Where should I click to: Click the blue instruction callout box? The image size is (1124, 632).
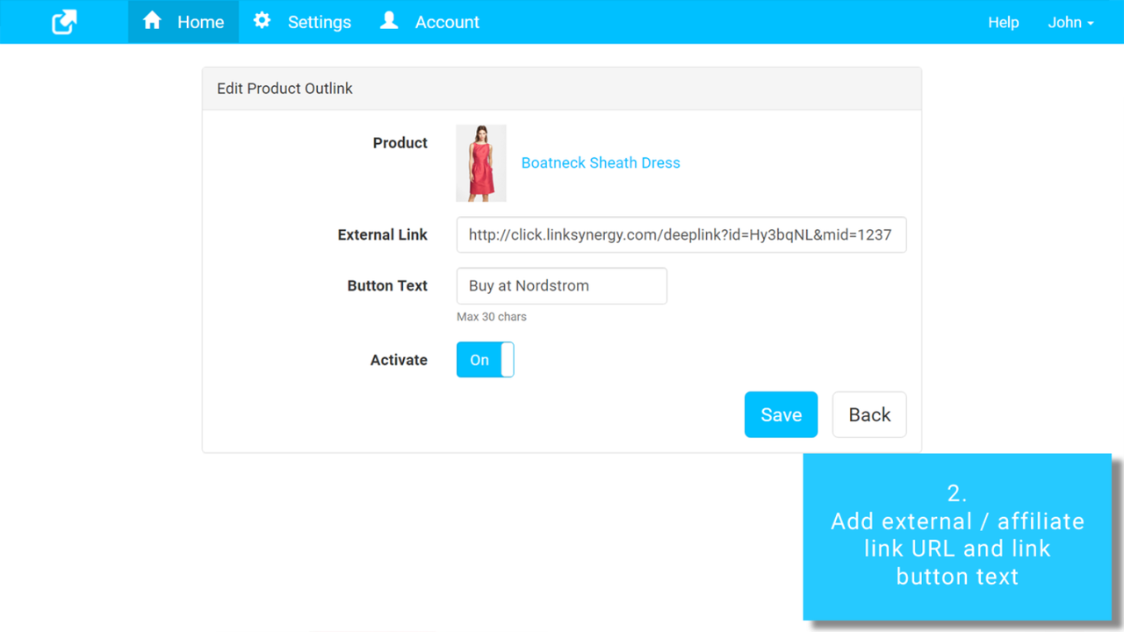(x=957, y=537)
